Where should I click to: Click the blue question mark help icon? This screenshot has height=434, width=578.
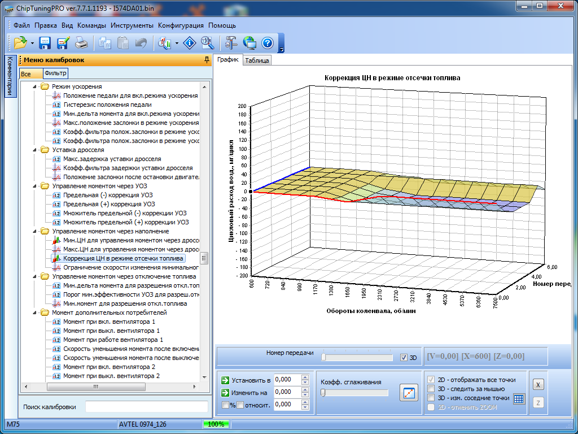(x=268, y=43)
